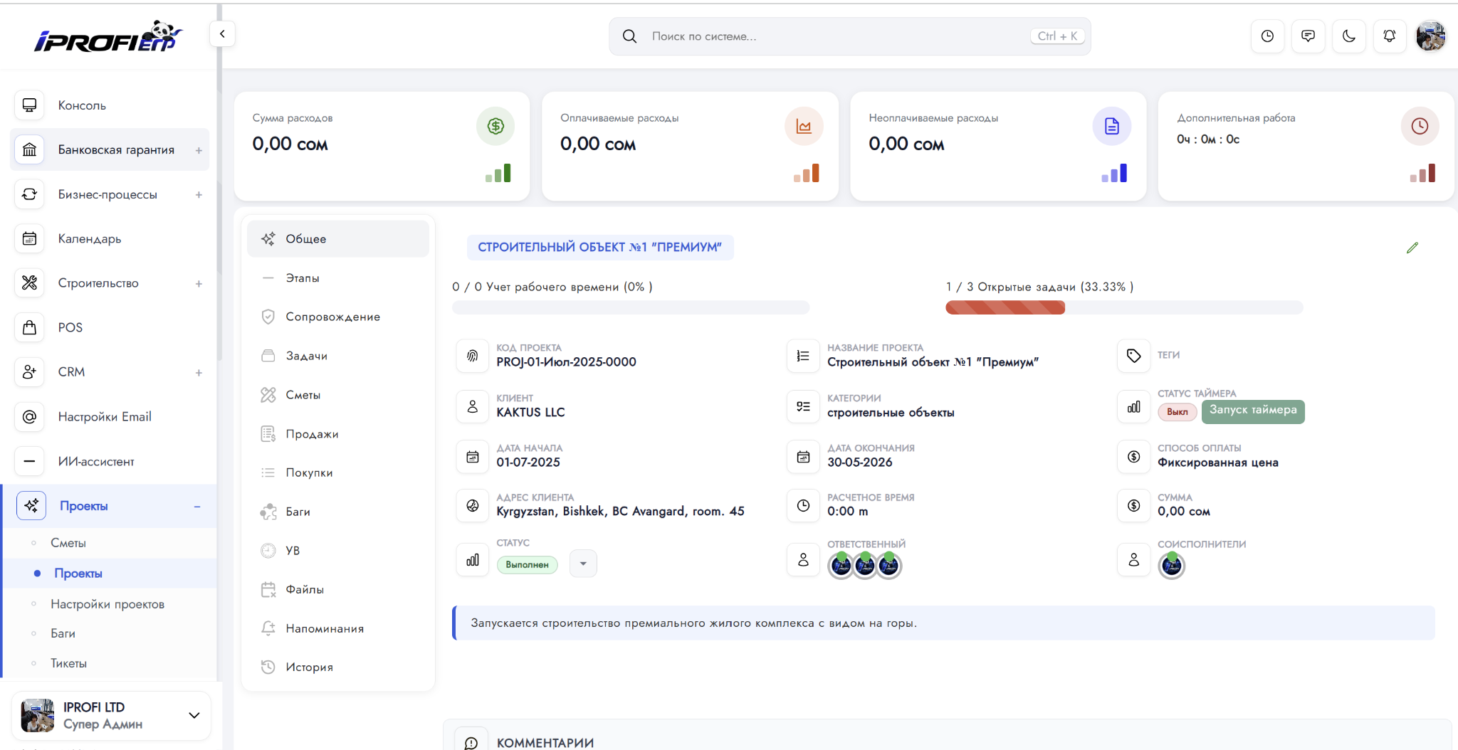Focus the system search field

[x=849, y=36]
